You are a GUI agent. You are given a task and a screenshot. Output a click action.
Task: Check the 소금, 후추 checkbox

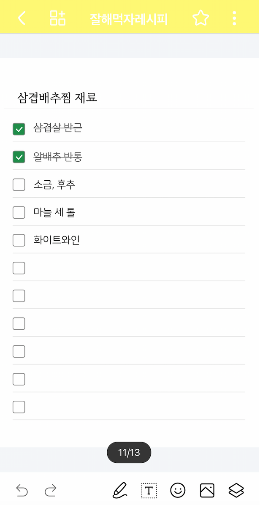point(19,185)
